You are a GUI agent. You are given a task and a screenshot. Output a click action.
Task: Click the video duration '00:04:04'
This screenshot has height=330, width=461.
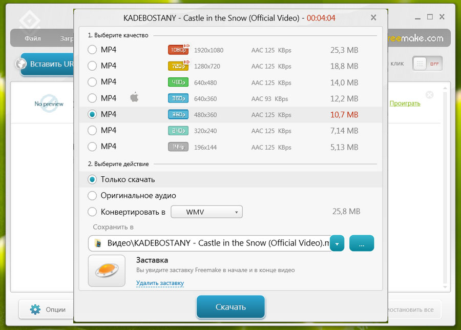pos(321,18)
